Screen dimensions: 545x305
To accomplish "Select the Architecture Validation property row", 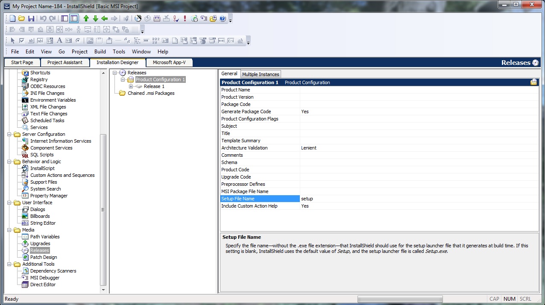I will [379, 148].
